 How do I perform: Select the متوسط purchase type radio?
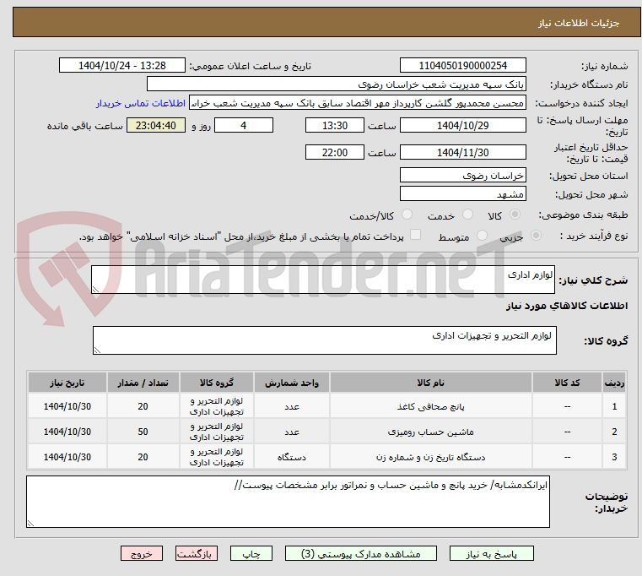coord(482,236)
